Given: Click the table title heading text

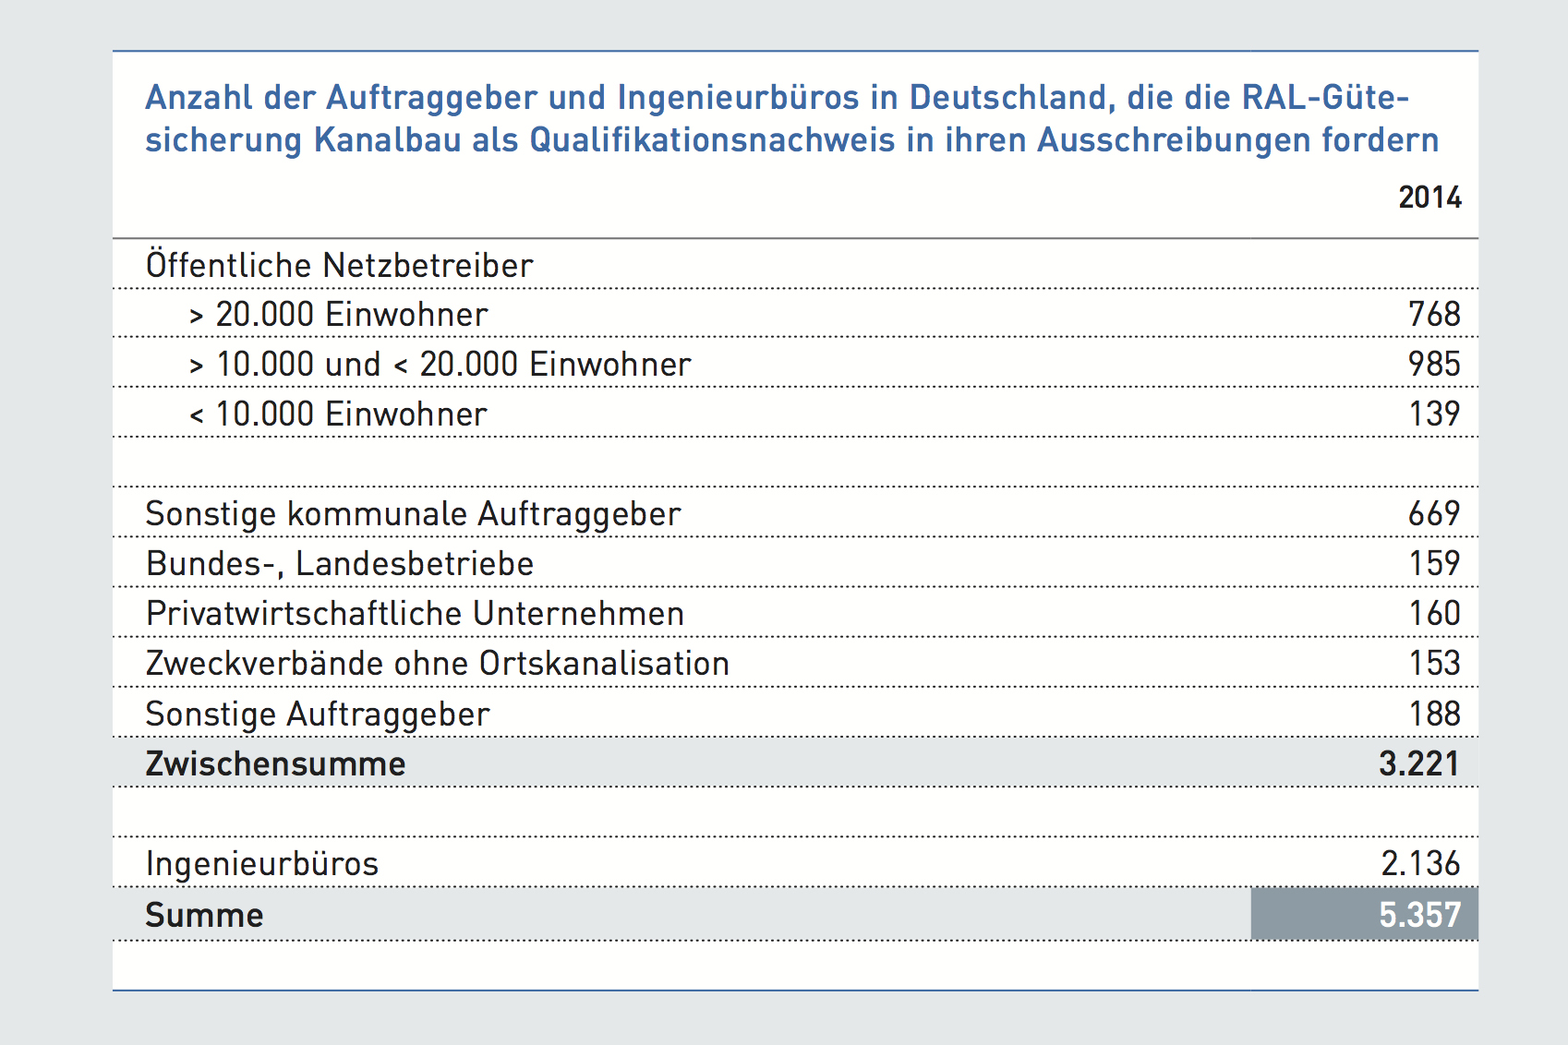Looking at the screenshot, I should coord(790,118).
